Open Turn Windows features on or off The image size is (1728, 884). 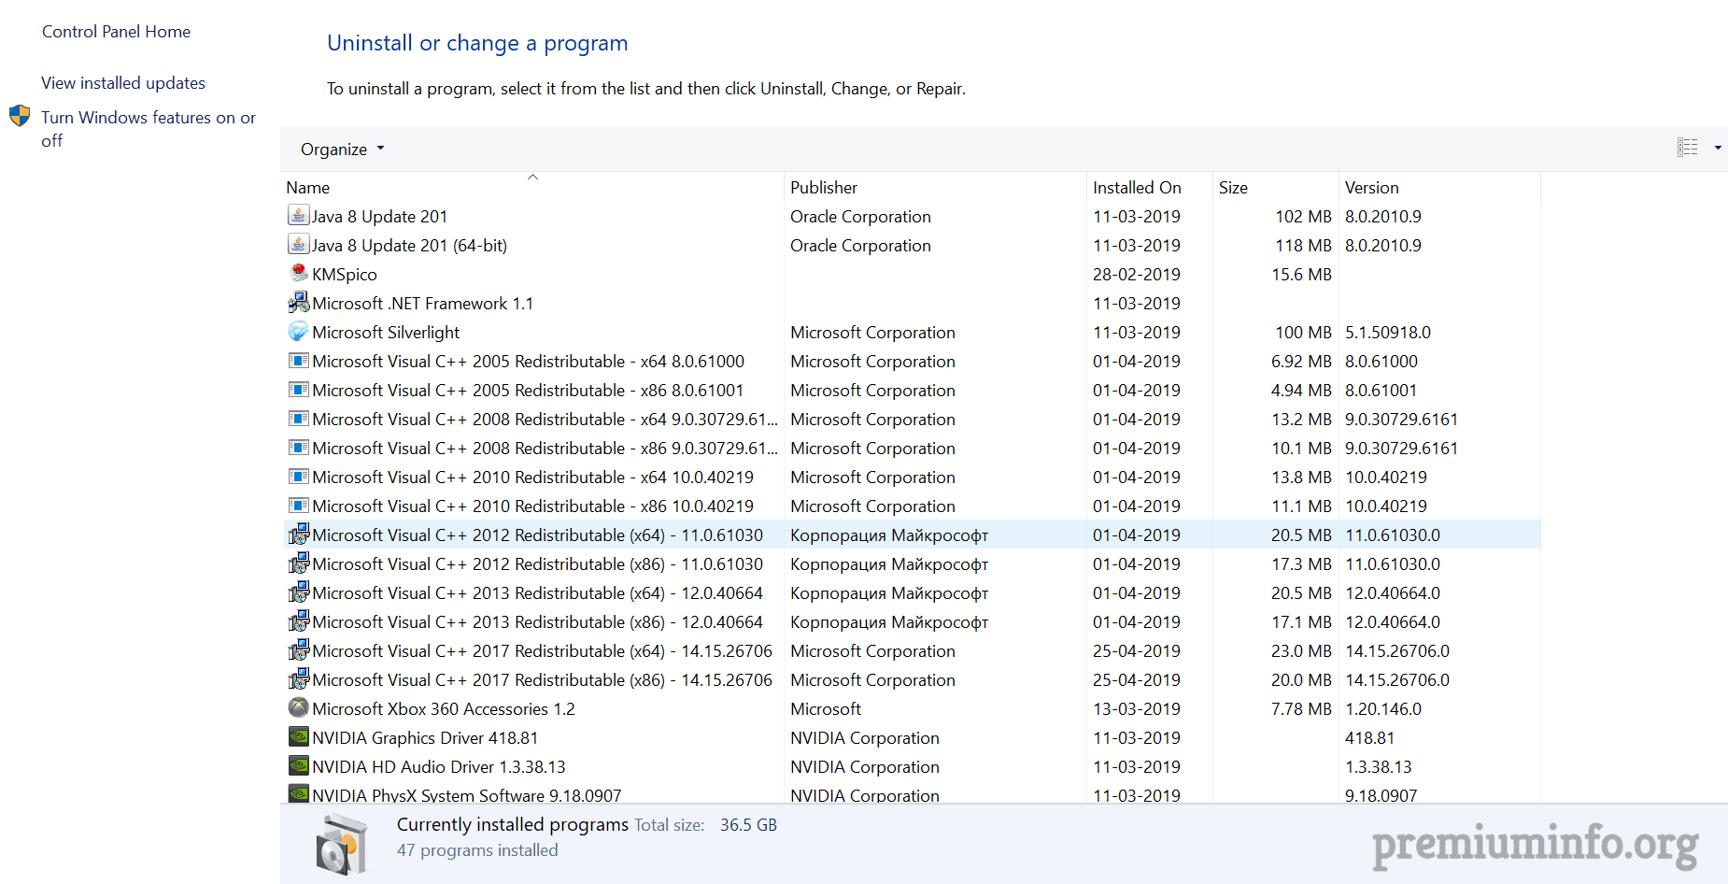coord(149,129)
